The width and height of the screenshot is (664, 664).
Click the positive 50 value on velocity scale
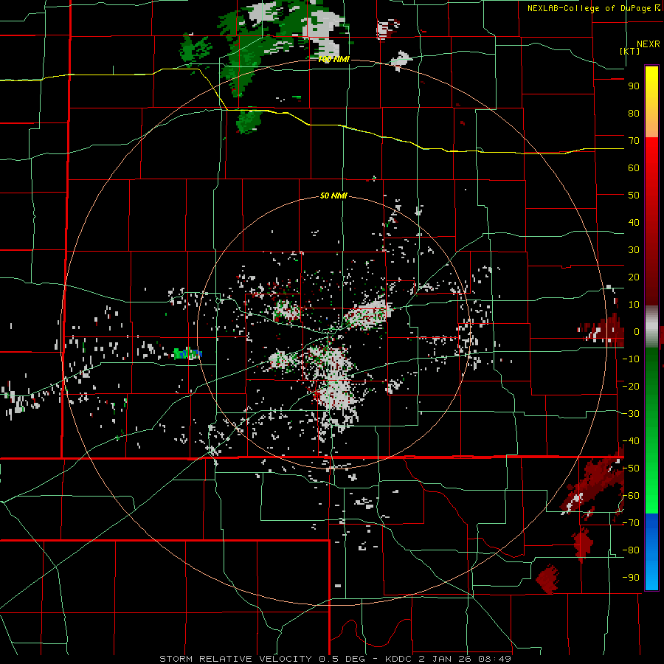tap(634, 196)
